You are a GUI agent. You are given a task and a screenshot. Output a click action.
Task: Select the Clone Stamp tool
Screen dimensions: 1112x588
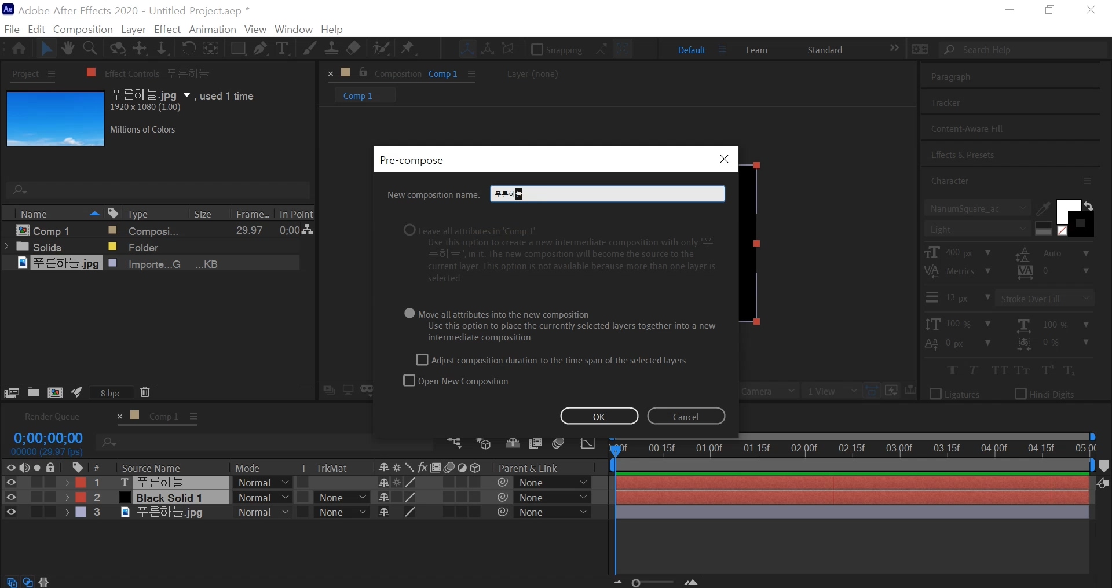pyautogui.click(x=331, y=49)
